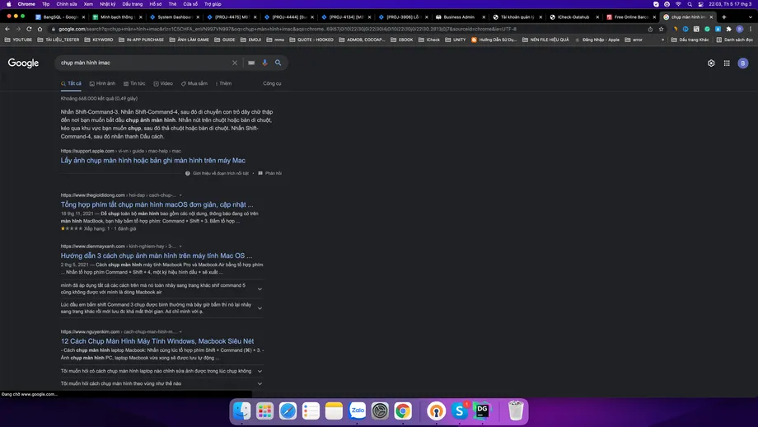Viewport: 758px width, 427px height.
Task: Open the 'Dấu trang' Chrome menu
Action: (132, 3)
